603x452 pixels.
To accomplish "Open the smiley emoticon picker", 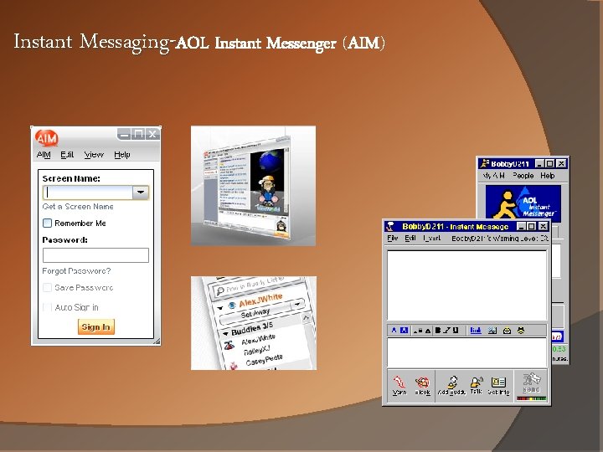I will coord(521,331).
